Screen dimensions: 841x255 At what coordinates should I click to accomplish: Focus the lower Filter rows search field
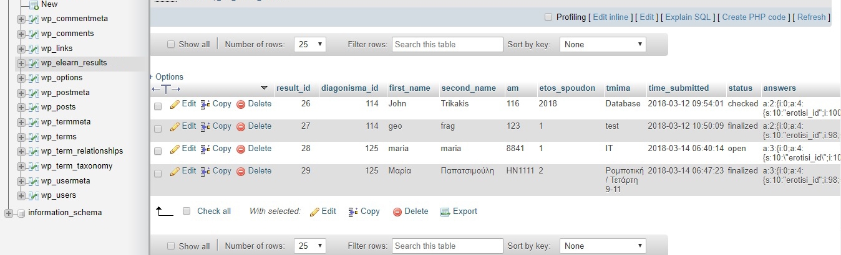(447, 246)
